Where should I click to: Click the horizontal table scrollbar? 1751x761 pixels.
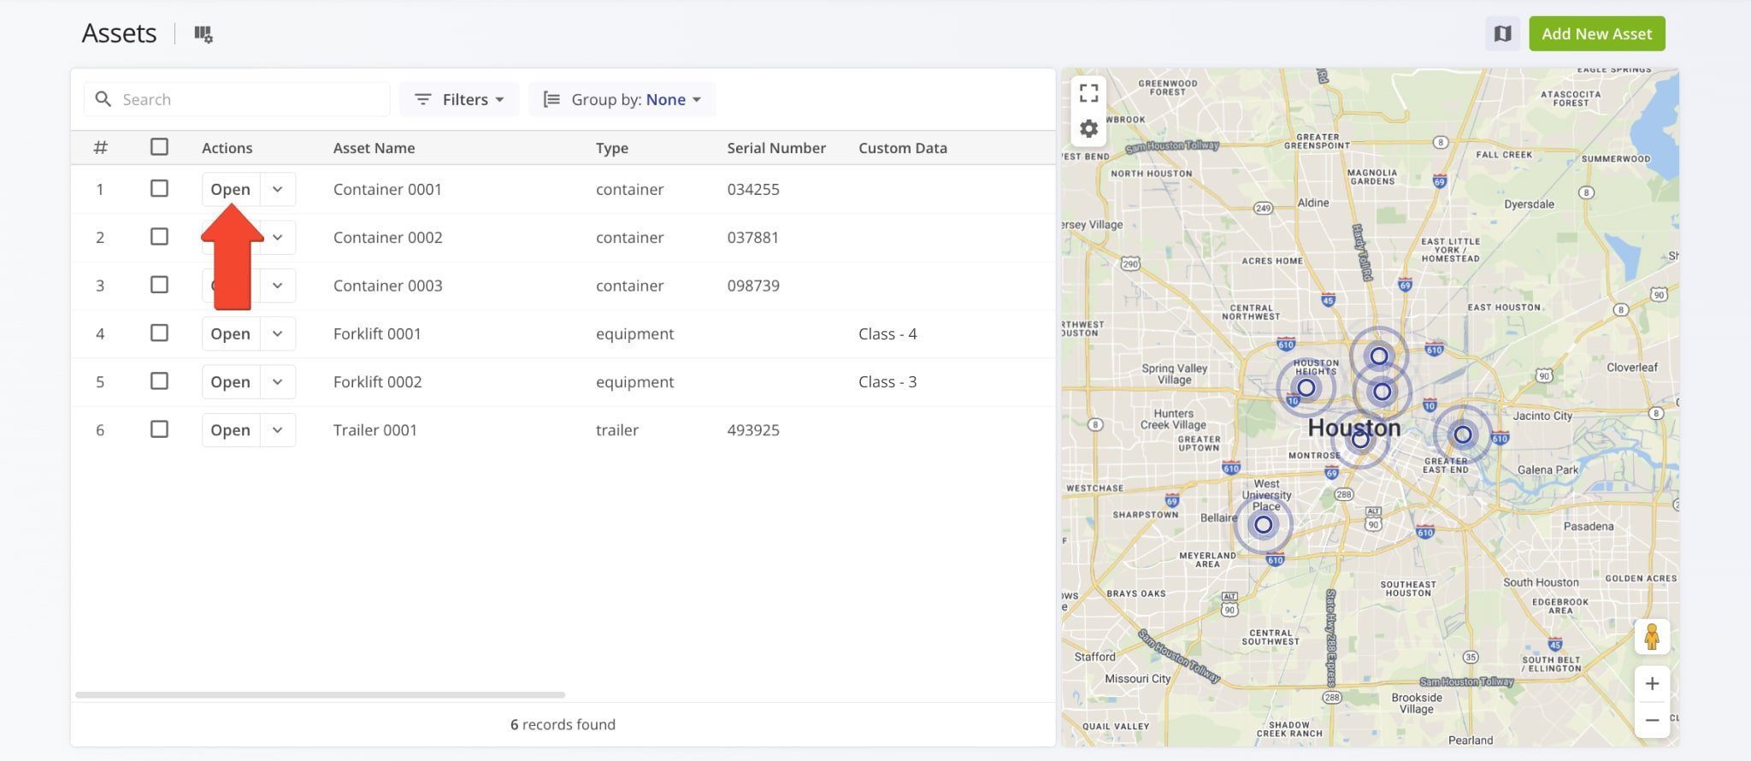point(320,694)
